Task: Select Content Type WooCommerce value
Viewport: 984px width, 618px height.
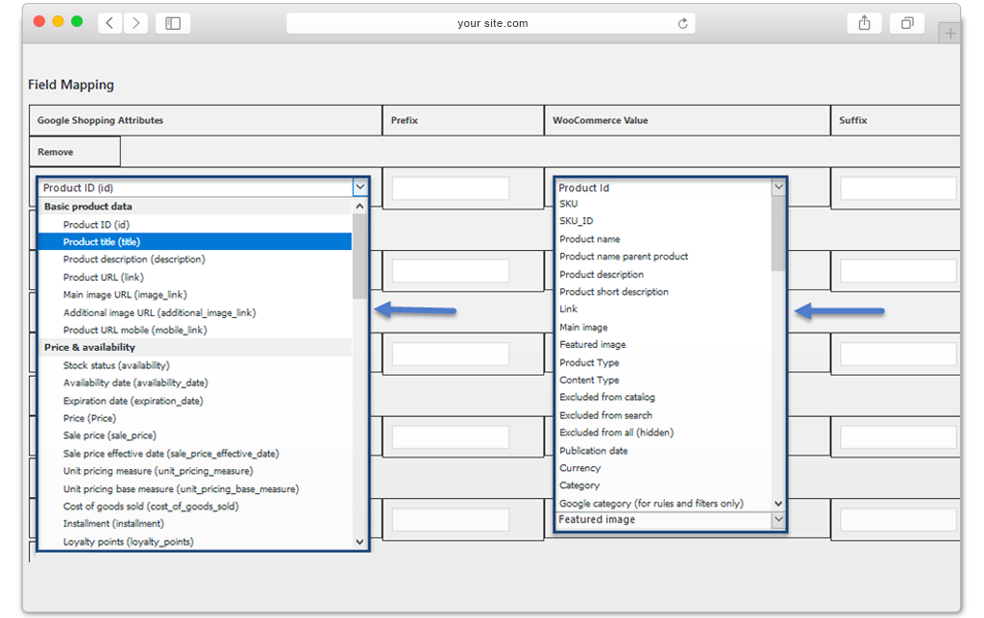Action: click(x=589, y=381)
